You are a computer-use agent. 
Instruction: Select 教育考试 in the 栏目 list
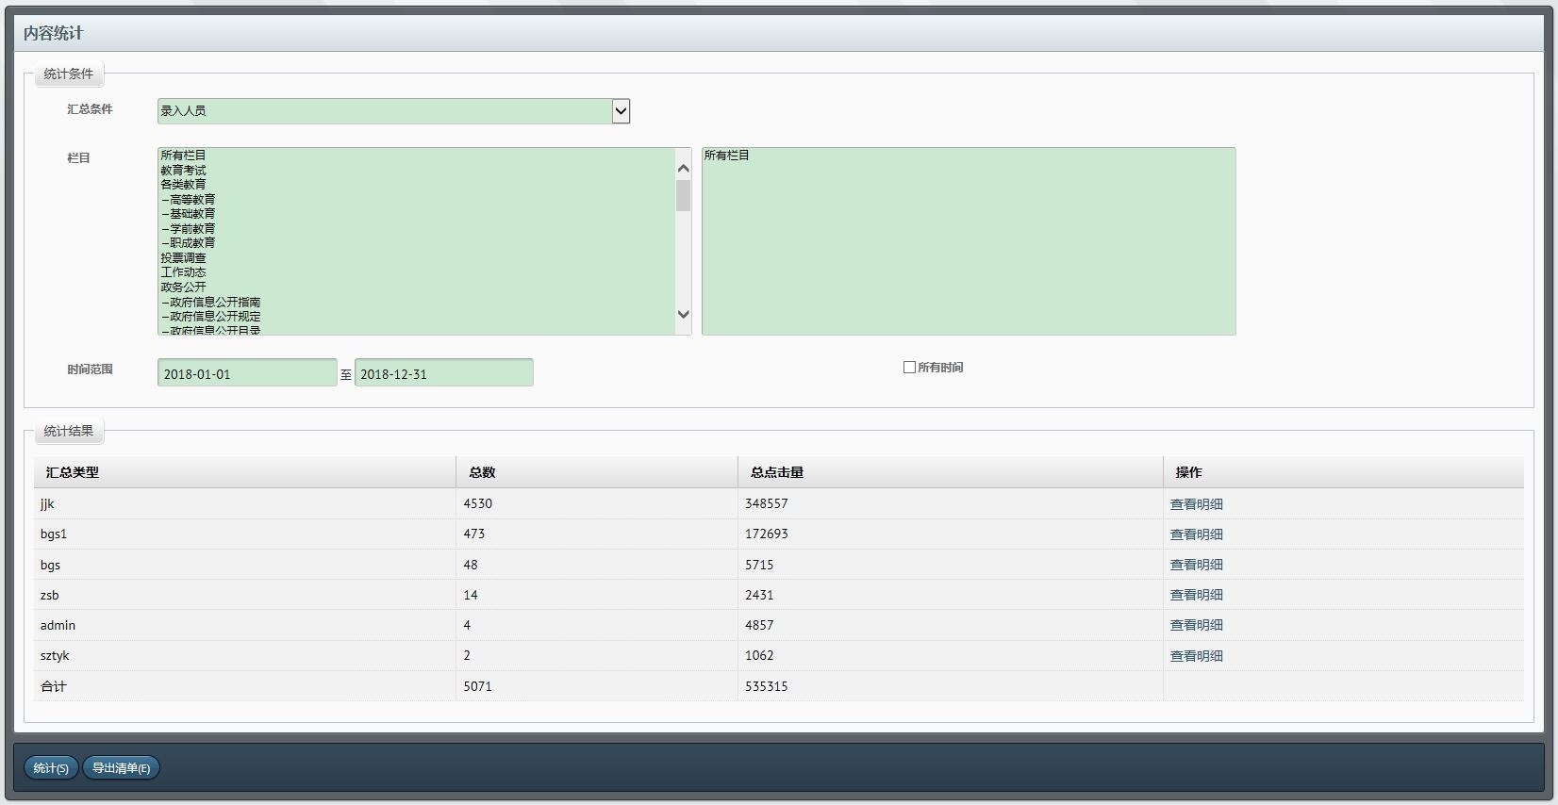183,171
